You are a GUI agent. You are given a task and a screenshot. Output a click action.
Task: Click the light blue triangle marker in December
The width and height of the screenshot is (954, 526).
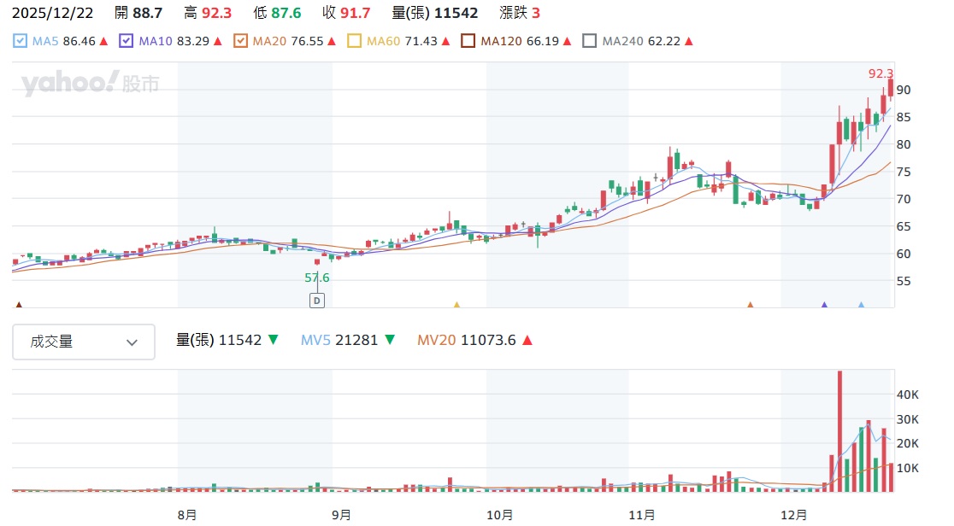(x=861, y=304)
